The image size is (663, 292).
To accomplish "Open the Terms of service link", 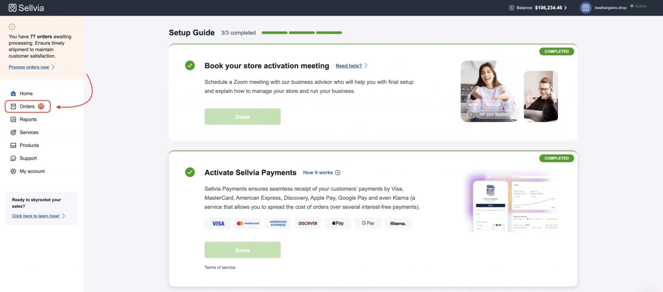I will coord(220,267).
